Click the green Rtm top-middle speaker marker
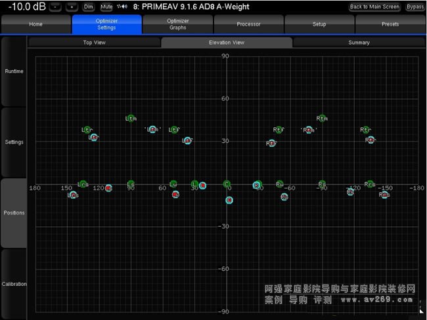The height and width of the screenshot is (320, 427). click(x=321, y=118)
